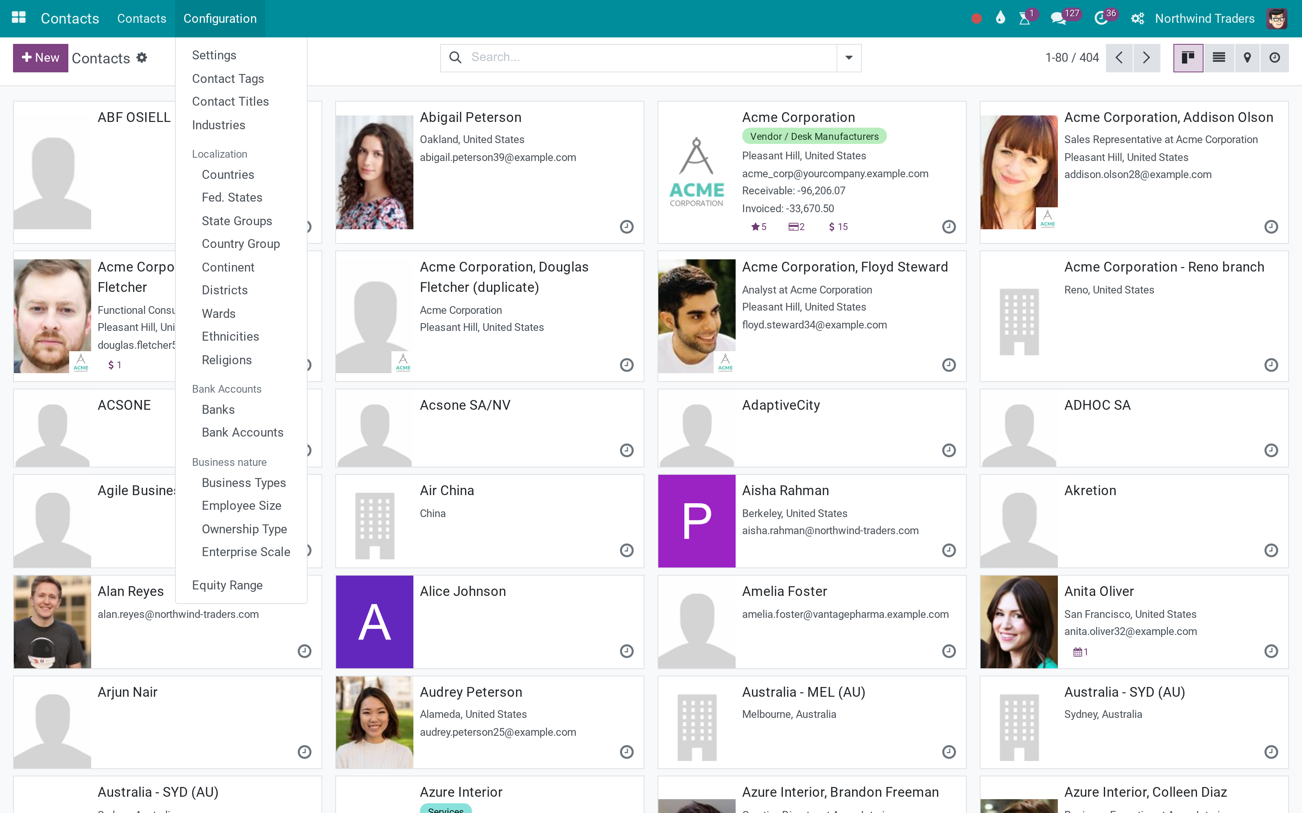Click the droplet icon in top bar
The width and height of the screenshot is (1302, 813).
click(x=1000, y=18)
